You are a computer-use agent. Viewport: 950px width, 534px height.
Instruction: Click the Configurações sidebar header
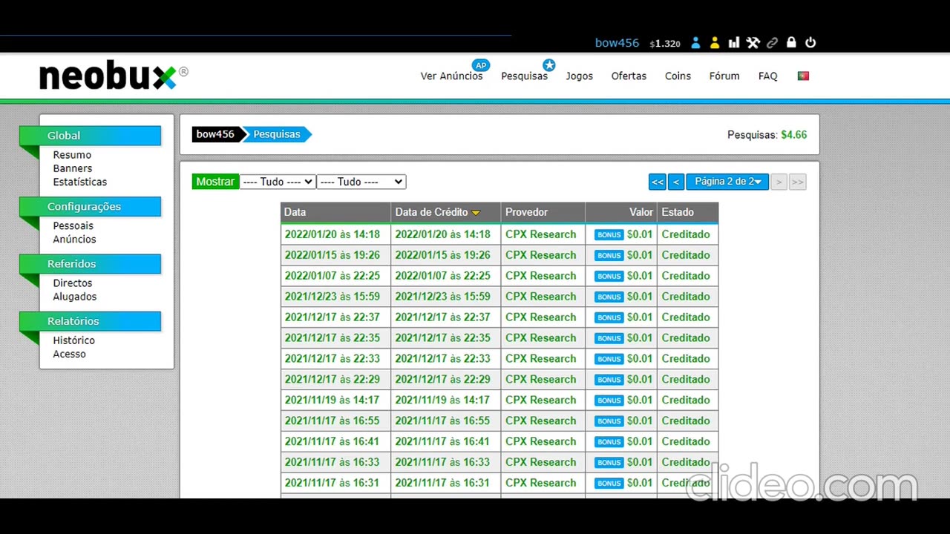pos(91,207)
